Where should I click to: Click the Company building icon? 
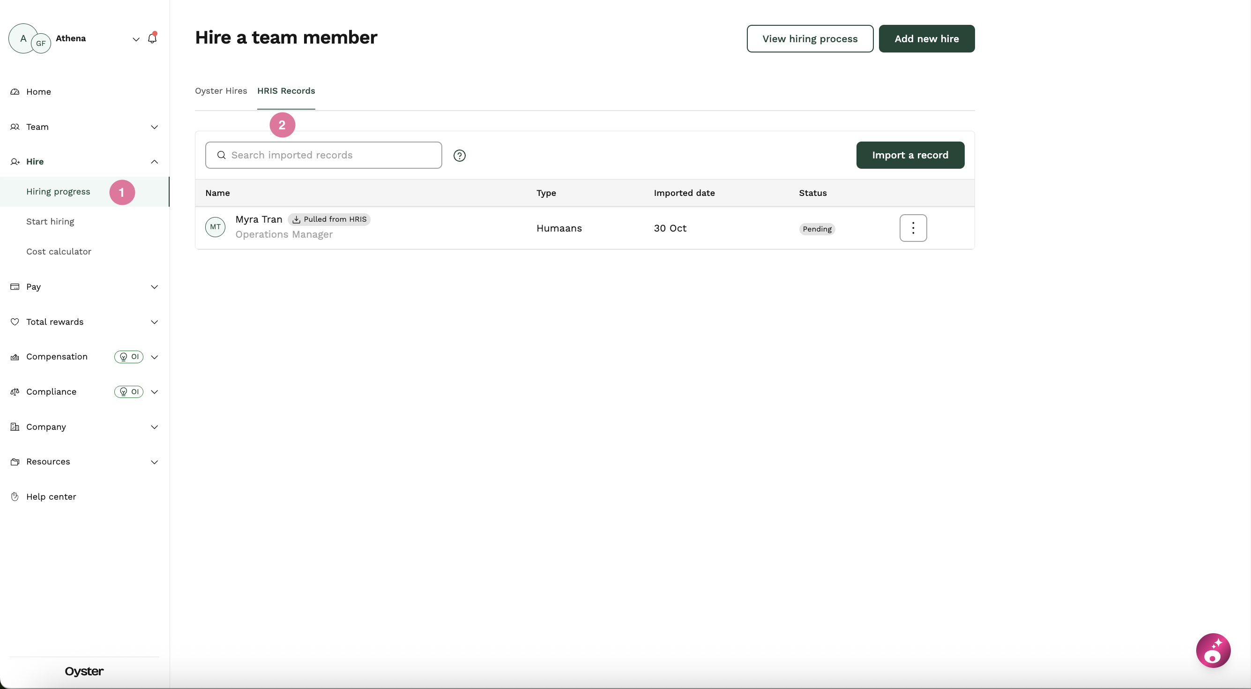pos(15,427)
